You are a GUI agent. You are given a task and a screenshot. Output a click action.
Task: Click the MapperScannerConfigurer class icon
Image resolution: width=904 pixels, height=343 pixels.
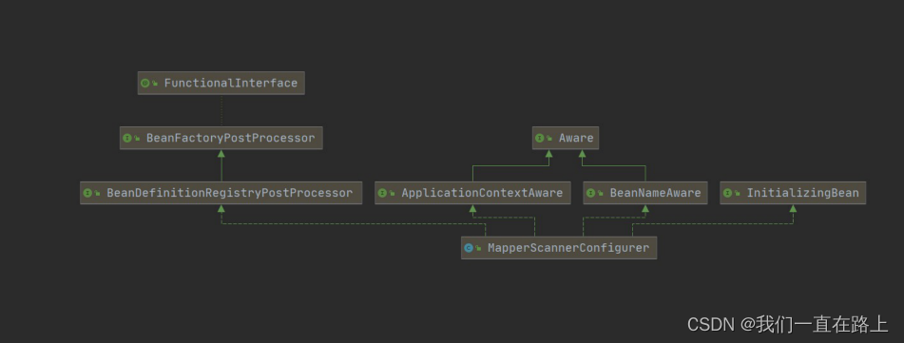point(469,247)
